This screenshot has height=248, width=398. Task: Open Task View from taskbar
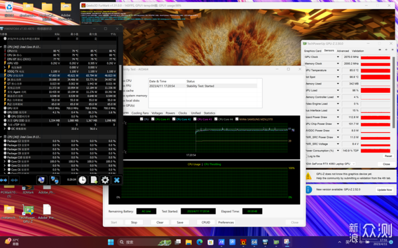pos(177,242)
